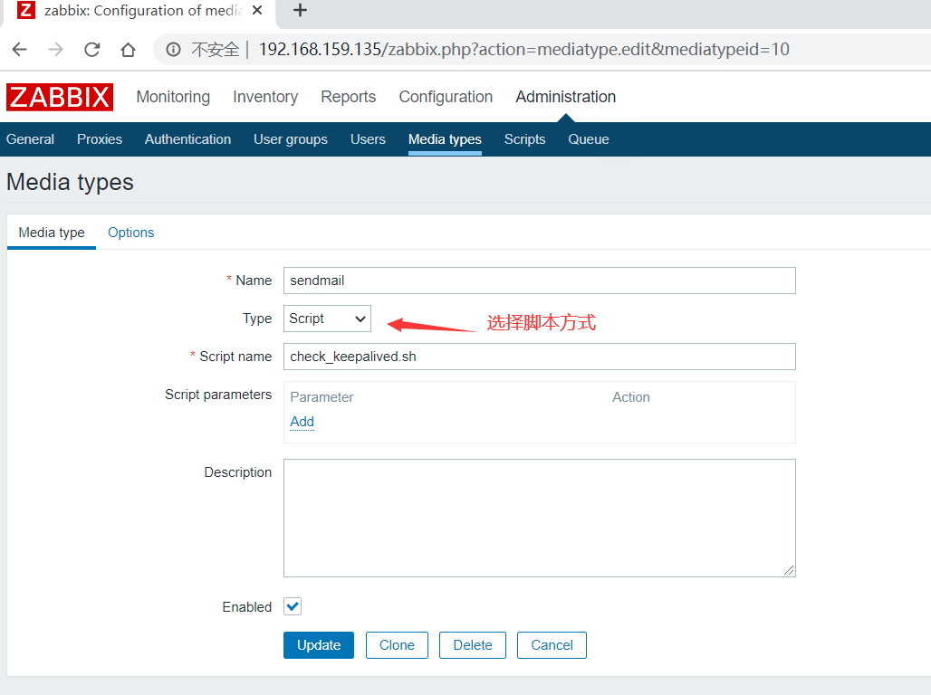Go to Queue submenu
Viewport: 931px width, 695px height.
pos(589,139)
